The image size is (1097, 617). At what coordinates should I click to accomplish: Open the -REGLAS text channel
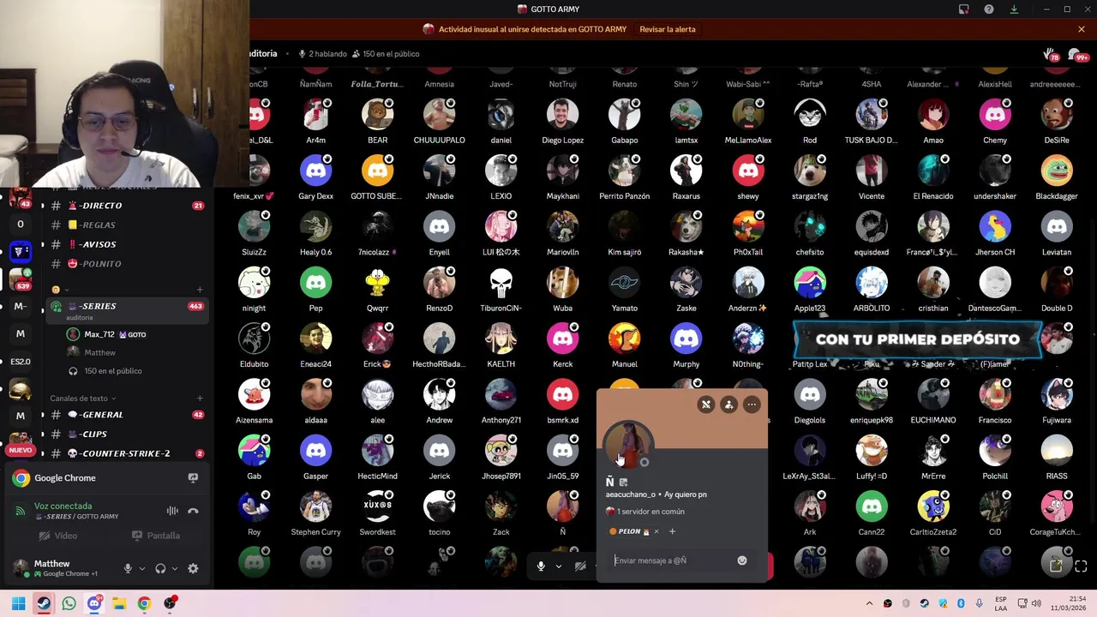(129, 225)
